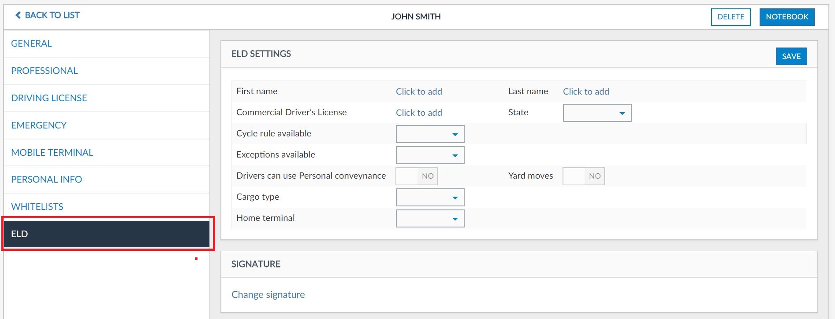Viewport: 835px width, 319px height.
Task: Click to add First name
Action: [418, 92]
